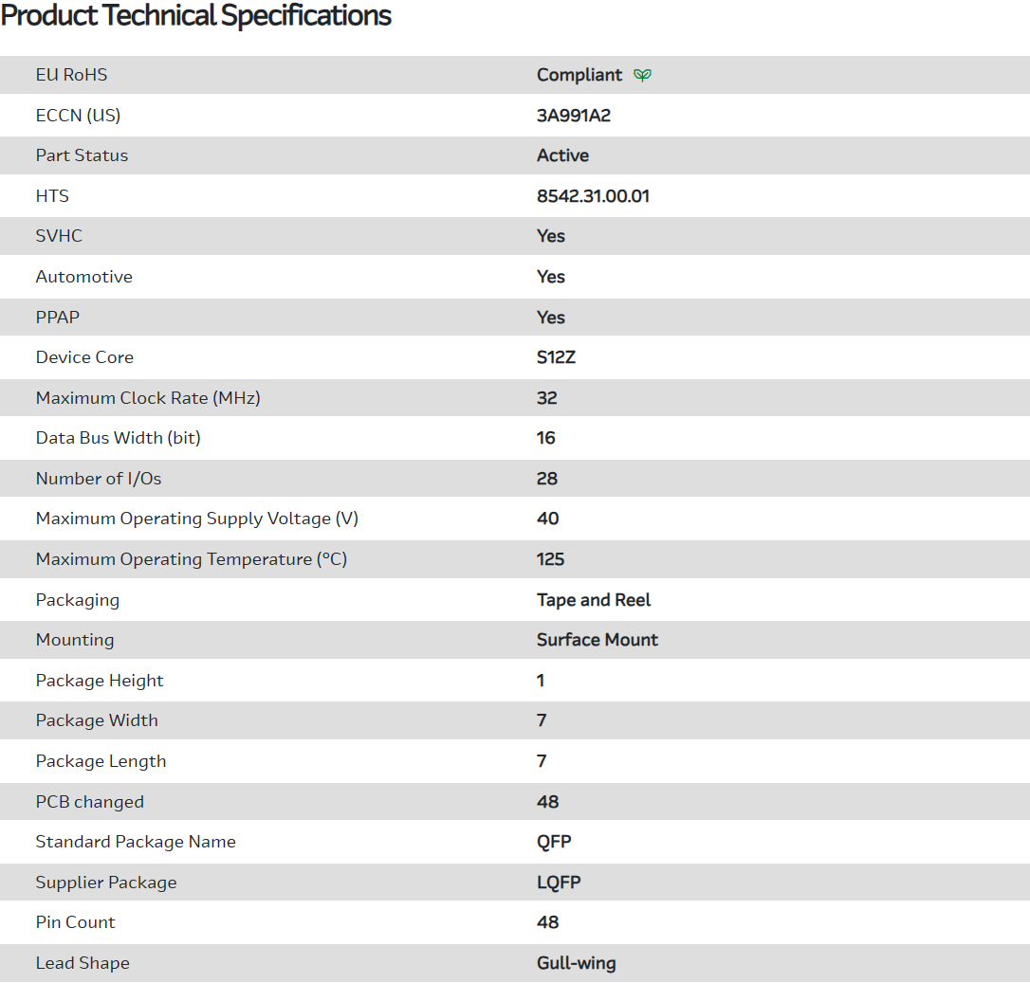This screenshot has width=1030, height=983.
Task: Click the Product Technical Specifications heading
Action: [x=196, y=16]
